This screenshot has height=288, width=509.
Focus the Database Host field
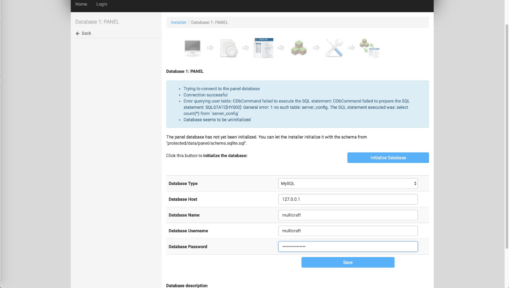click(x=348, y=199)
